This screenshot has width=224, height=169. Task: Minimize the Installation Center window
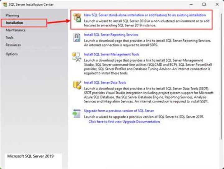click(191, 4)
